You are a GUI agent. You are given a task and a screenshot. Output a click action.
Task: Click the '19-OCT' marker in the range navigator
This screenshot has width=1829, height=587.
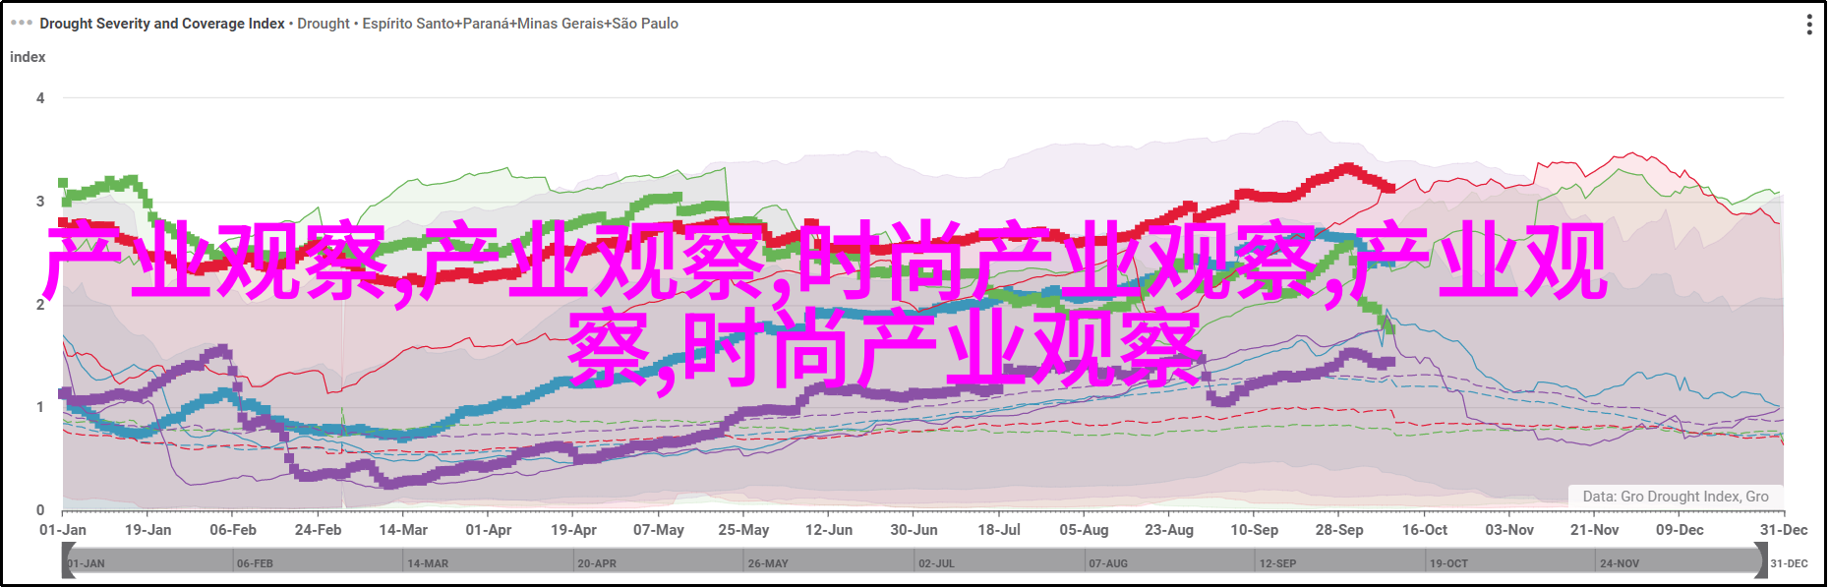point(1448,563)
